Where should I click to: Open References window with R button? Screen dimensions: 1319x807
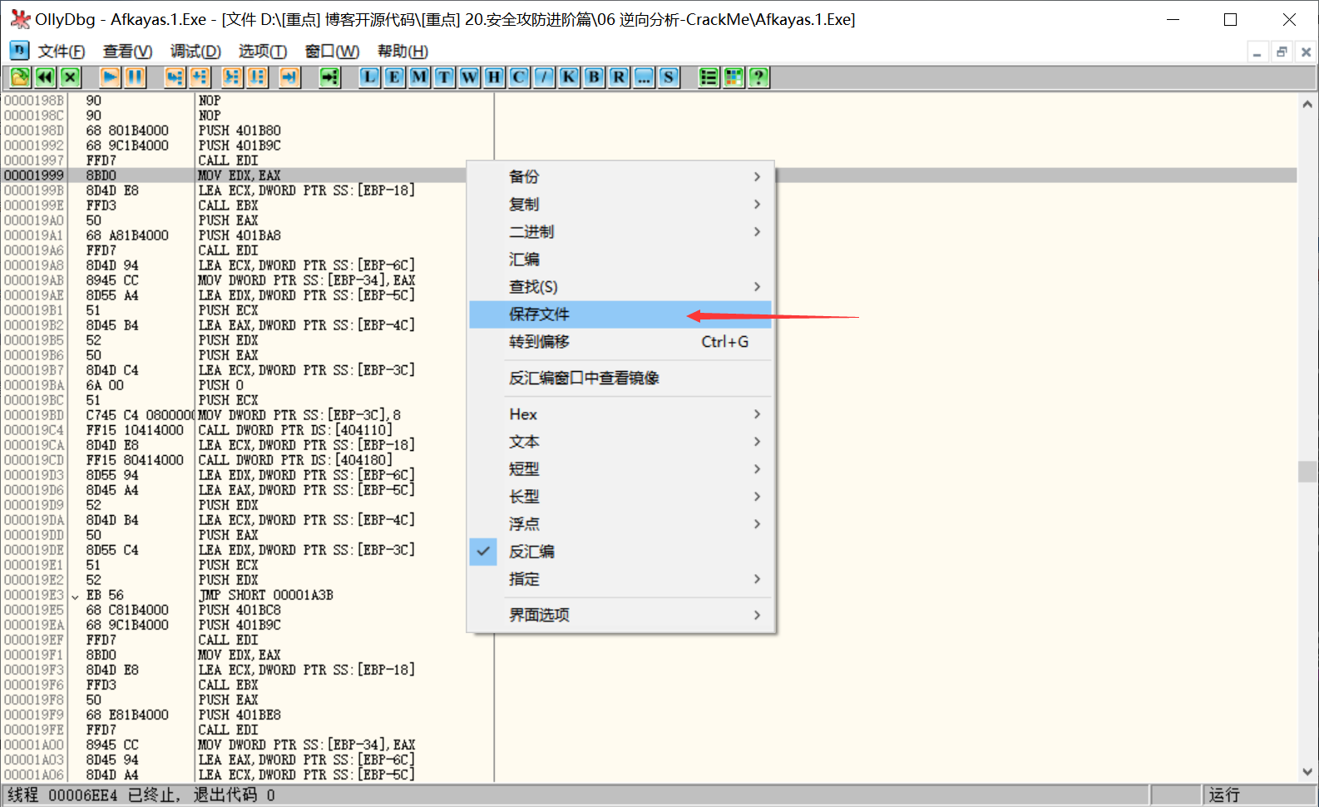point(619,77)
